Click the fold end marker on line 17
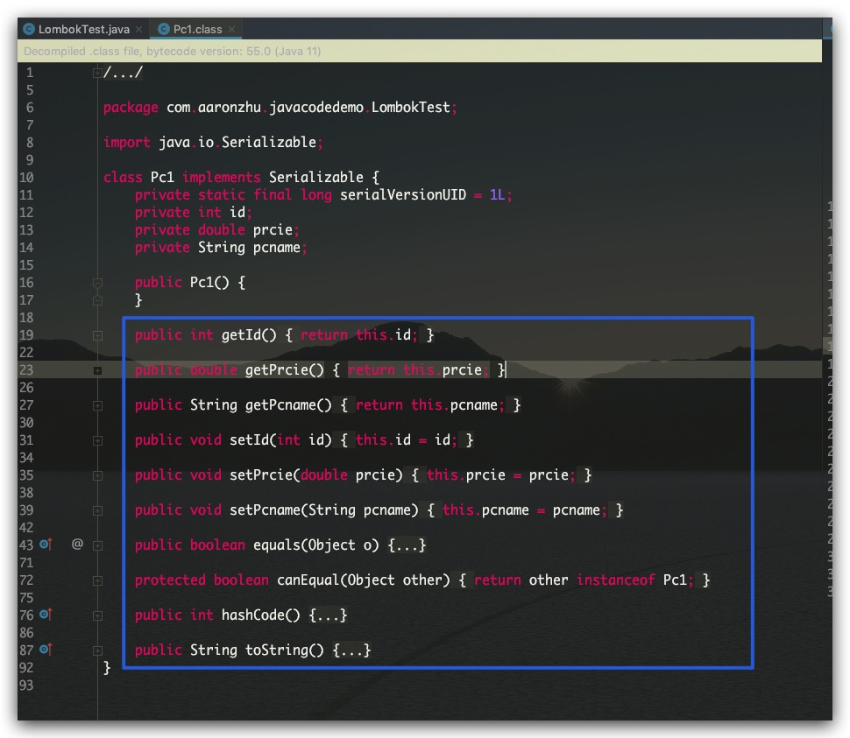The width and height of the screenshot is (850, 738). click(x=97, y=300)
